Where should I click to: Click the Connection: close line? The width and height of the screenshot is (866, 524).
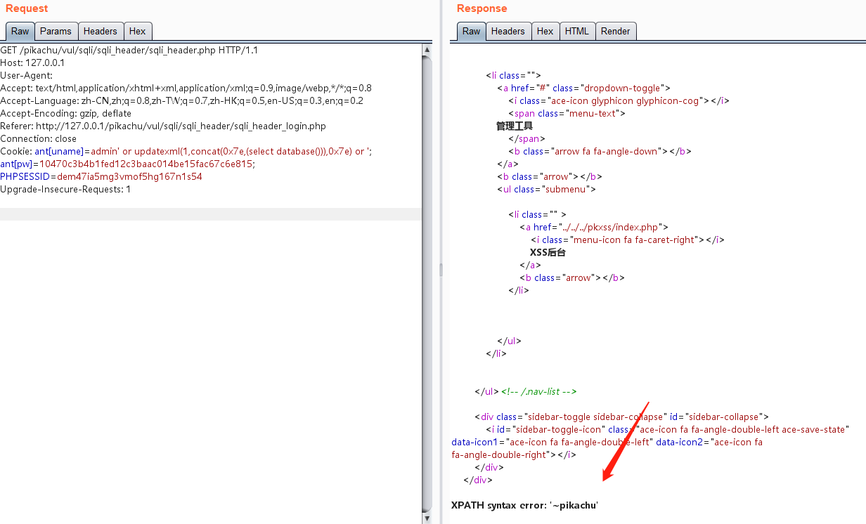pyautogui.click(x=39, y=138)
